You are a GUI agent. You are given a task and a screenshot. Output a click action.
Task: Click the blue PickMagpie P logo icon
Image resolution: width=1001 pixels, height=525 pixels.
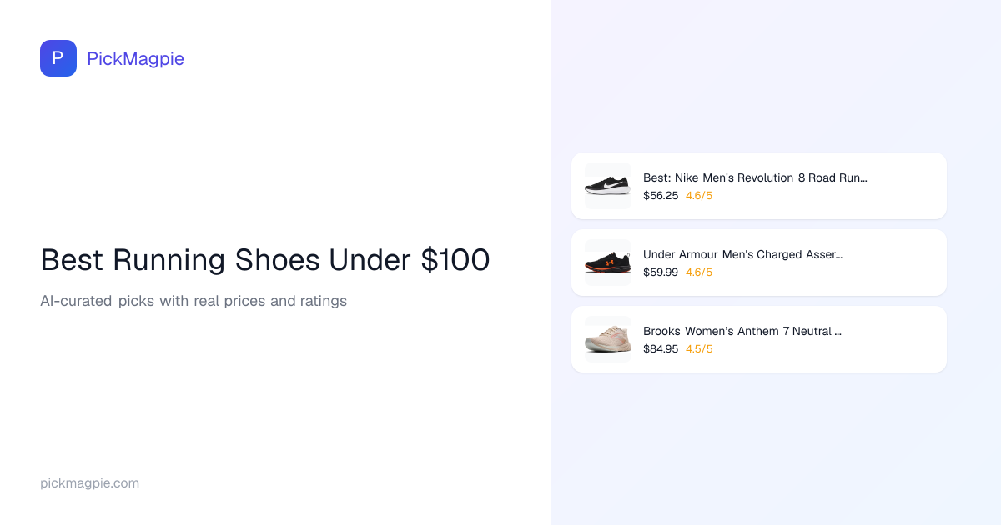[x=58, y=58]
